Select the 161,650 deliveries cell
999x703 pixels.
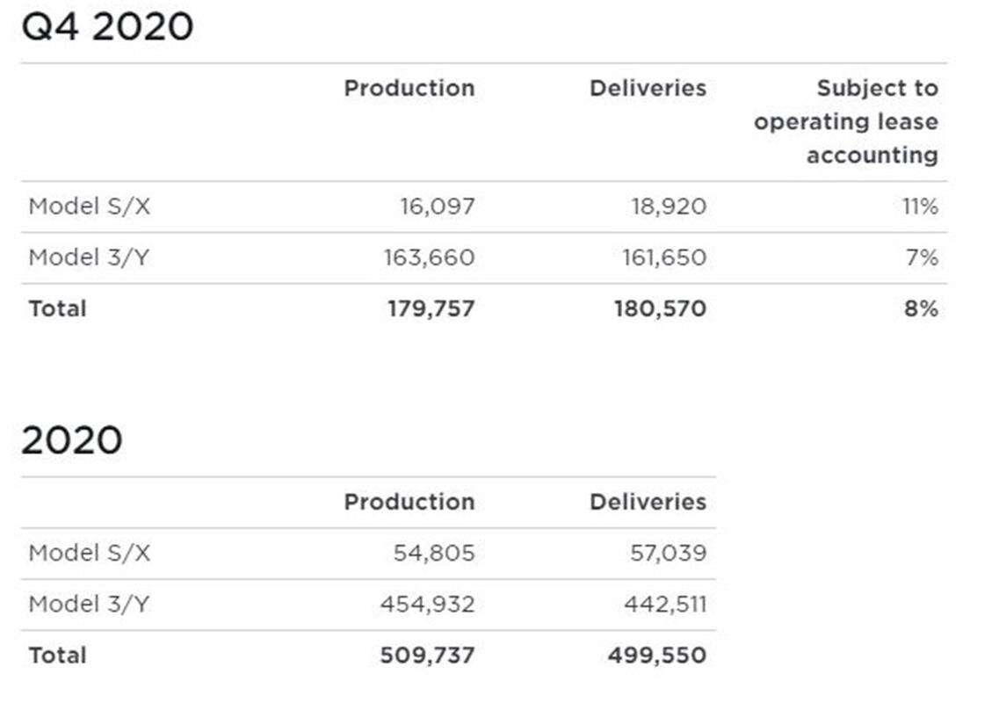click(662, 257)
